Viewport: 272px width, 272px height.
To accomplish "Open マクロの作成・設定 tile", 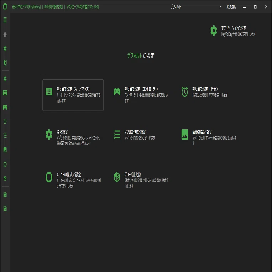I will 141,138.
